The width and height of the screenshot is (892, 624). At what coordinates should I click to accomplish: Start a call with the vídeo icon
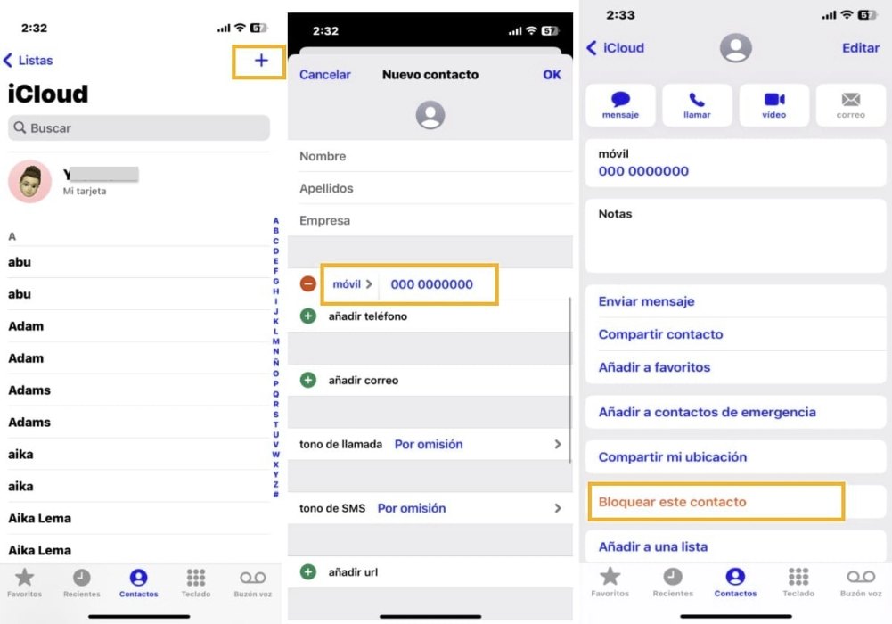tap(773, 105)
